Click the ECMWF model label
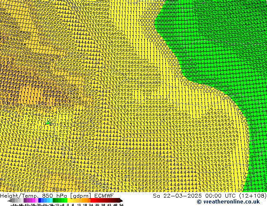Viewport: 267px width, 206px height. (104, 195)
